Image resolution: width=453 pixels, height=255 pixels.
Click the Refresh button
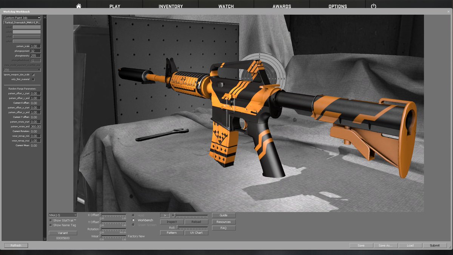click(x=16, y=246)
